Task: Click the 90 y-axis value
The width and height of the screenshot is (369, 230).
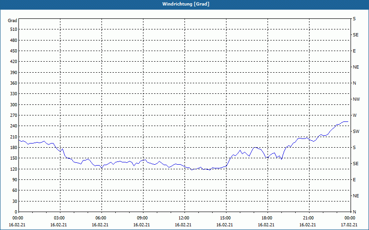Action: point(15,180)
